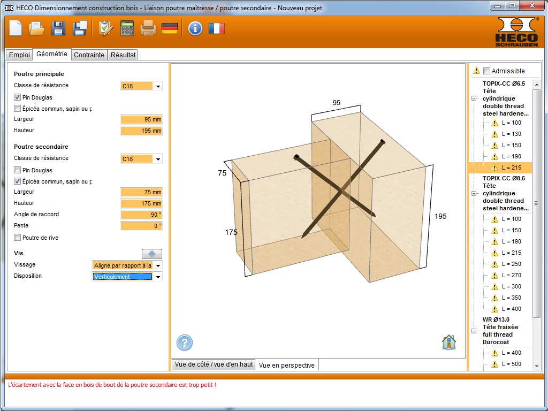The height and width of the screenshot is (411, 548).
Task: Open the Vissage dropdown
Action: point(158,265)
